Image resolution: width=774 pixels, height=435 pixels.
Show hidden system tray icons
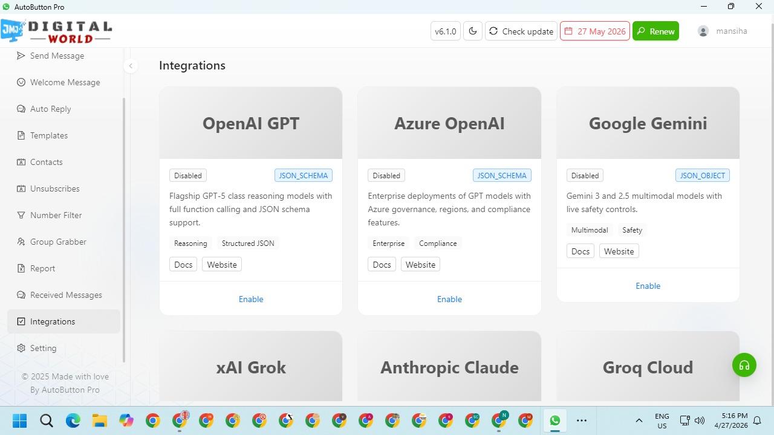(x=639, y=420)
